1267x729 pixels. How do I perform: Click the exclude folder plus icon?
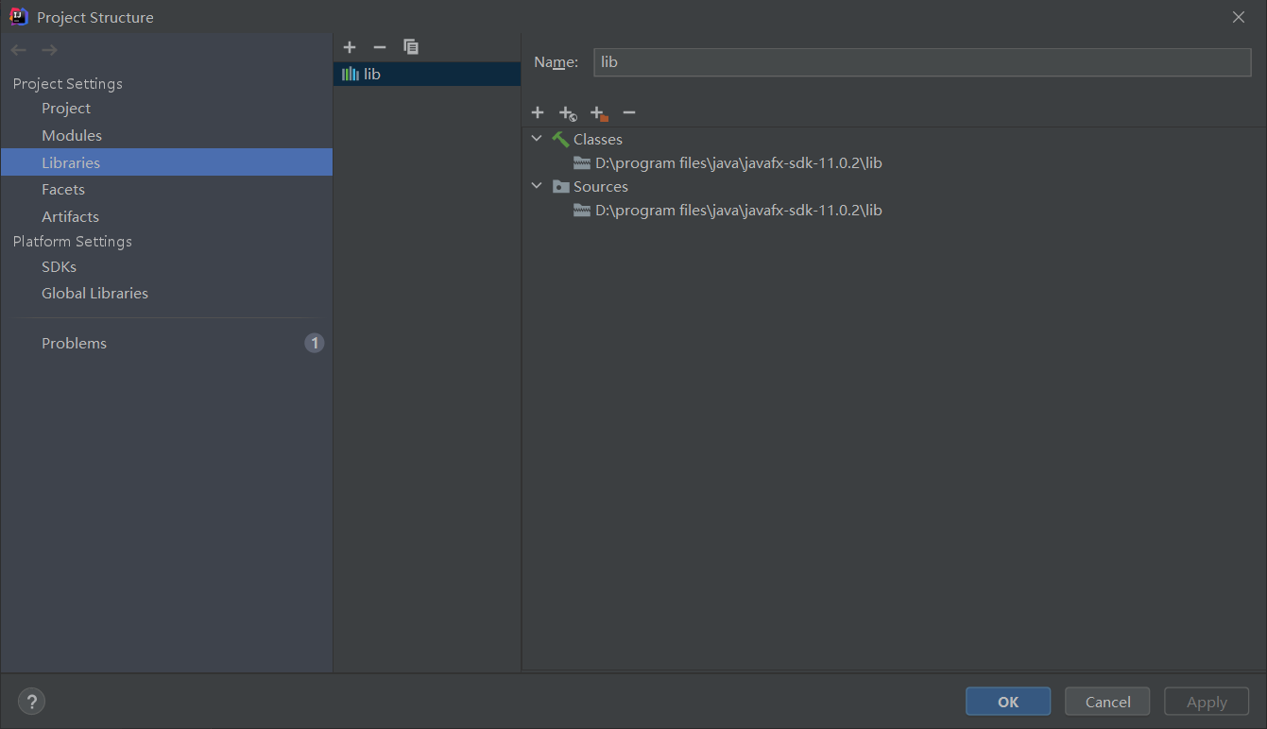click(x=598, y=112)
